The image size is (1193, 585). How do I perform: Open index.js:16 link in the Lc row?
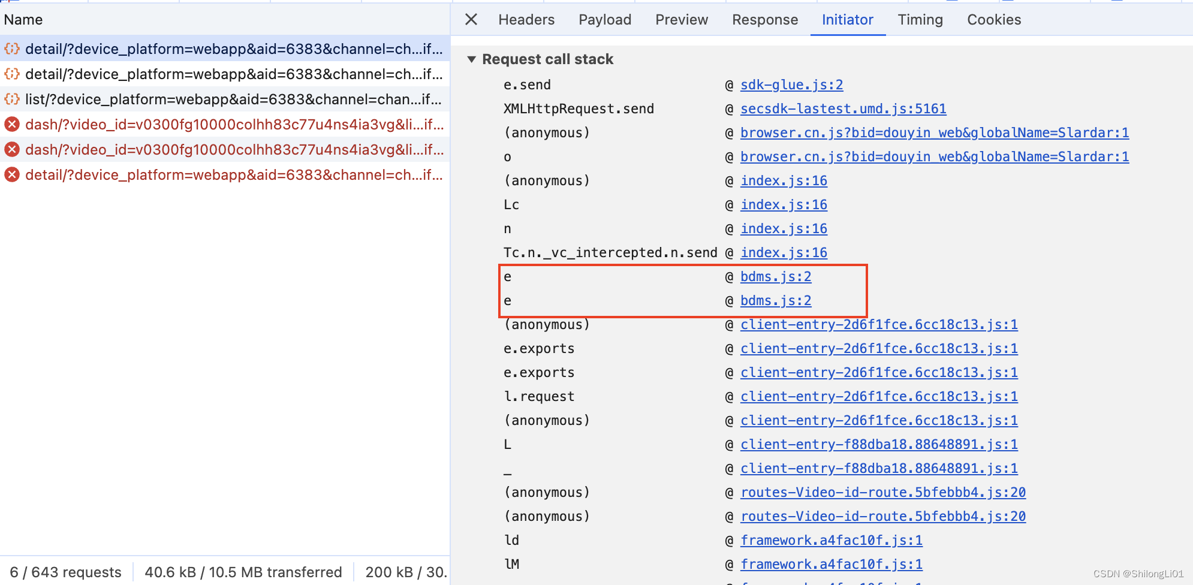pyautogui.click(x=784, y=205)
